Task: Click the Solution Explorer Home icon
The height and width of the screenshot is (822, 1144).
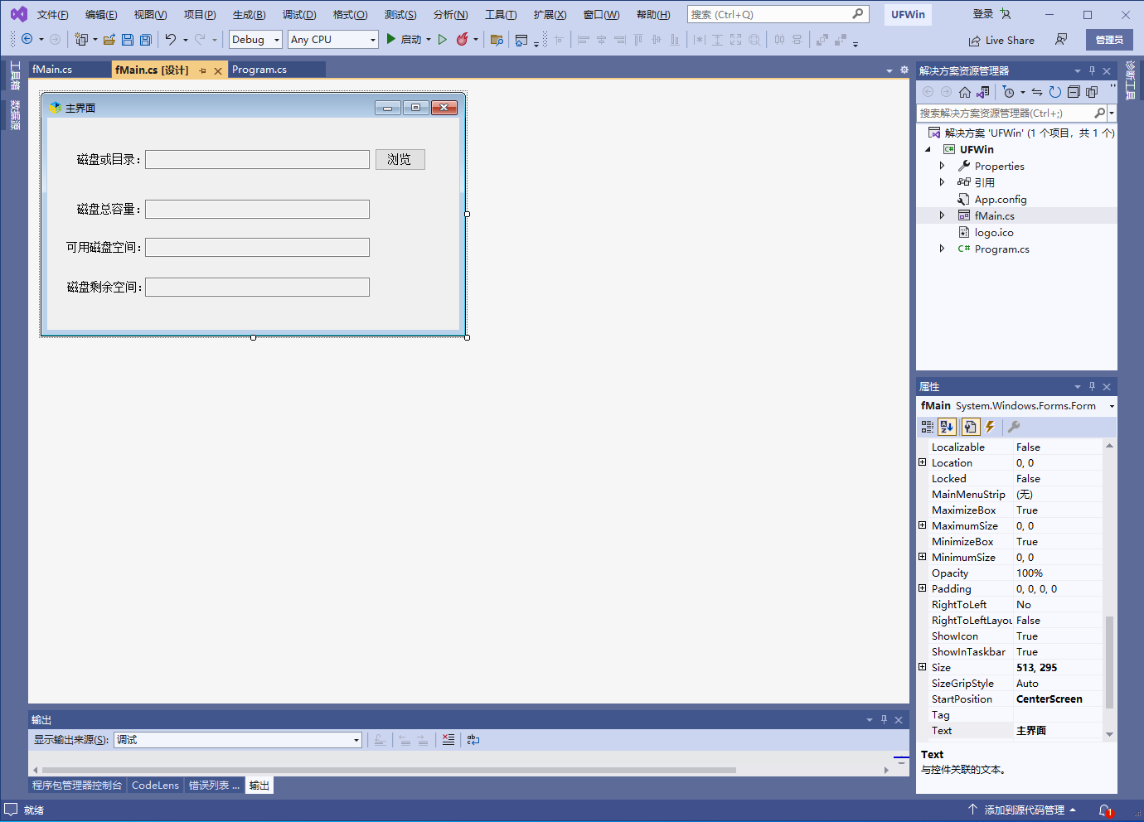Action: [965, 92]
